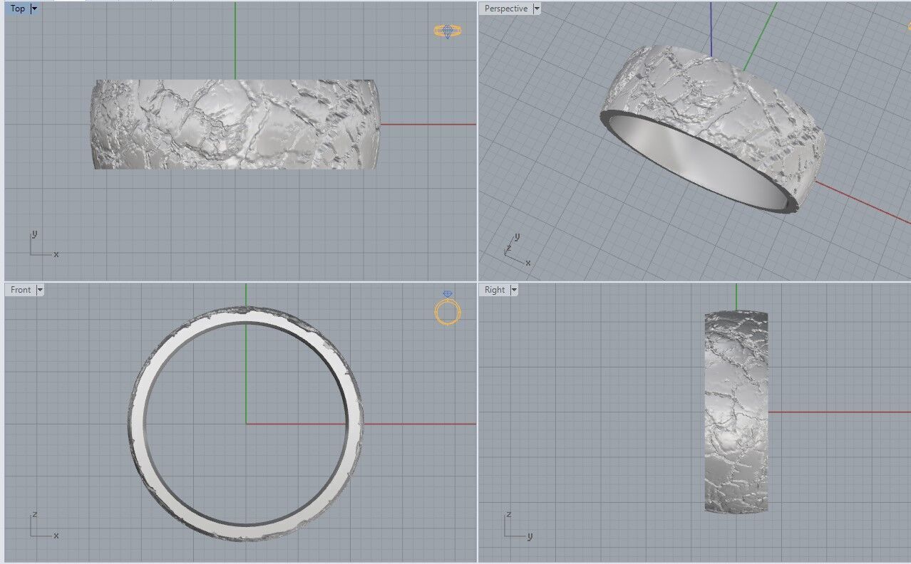Screen dimensions: 911x564
Task: Open the Top viewport dropdown menu arrow
Action: (x=34, y=9)
